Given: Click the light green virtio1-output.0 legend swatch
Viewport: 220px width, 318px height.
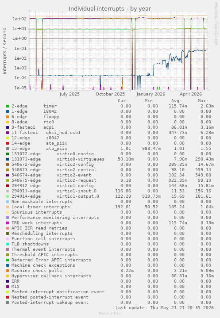Looking at the screenshot, I should (x=8, y=196).
